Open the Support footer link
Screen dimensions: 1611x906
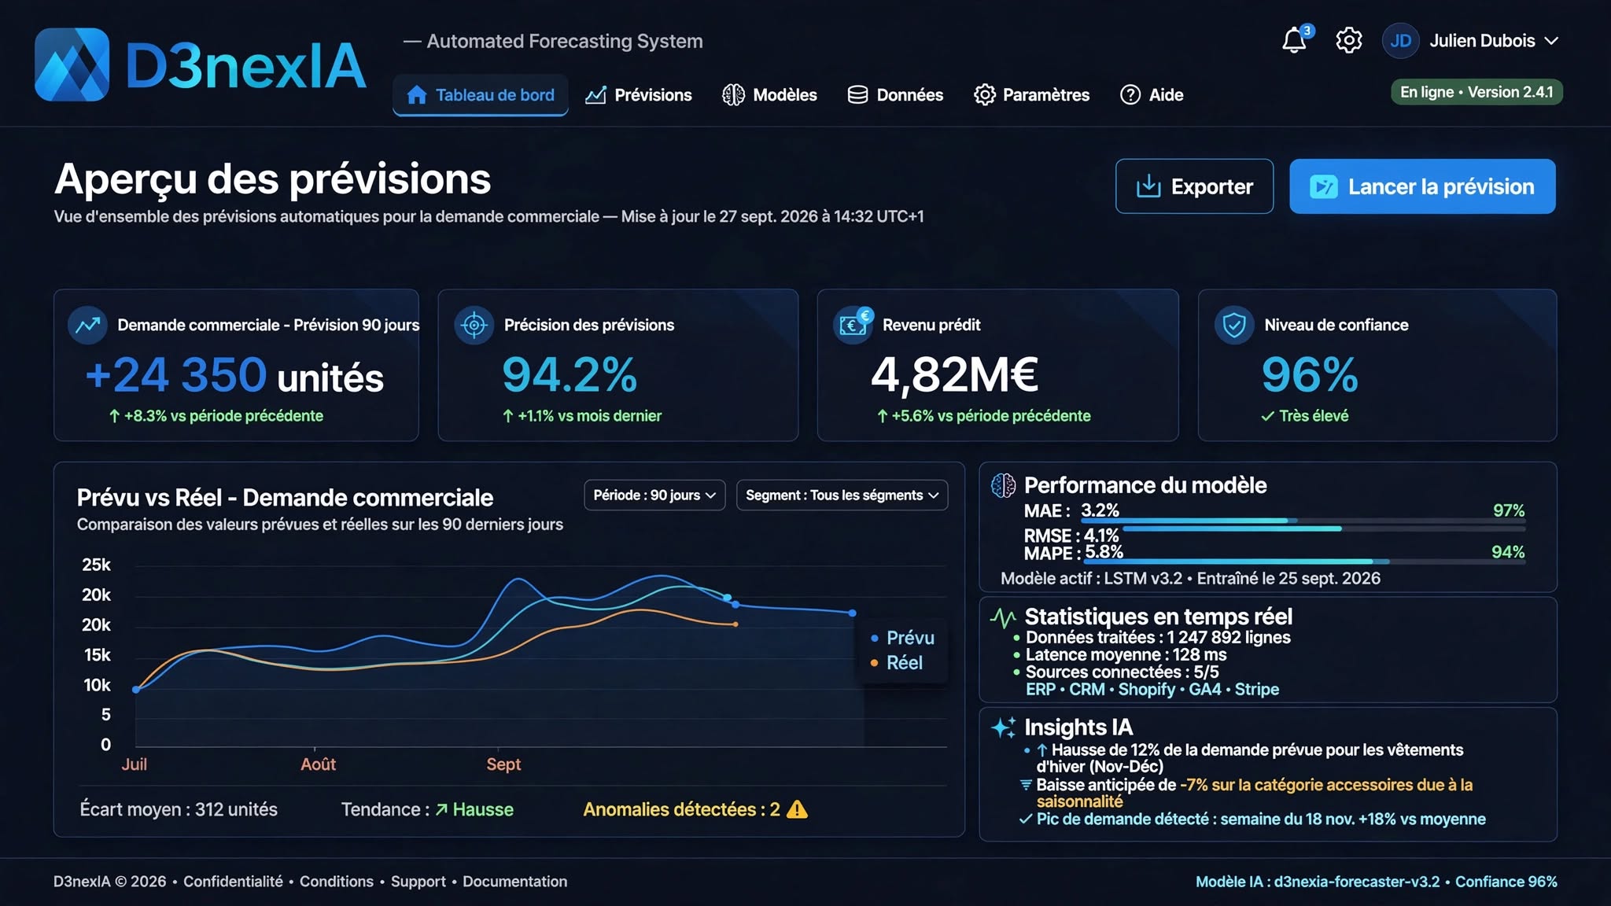[x=418, y=882]
